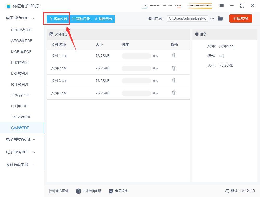This screenshot has height=197, width=260.
Task: Select EPUB转PDF in the sidebar
Action: point(21,30)
